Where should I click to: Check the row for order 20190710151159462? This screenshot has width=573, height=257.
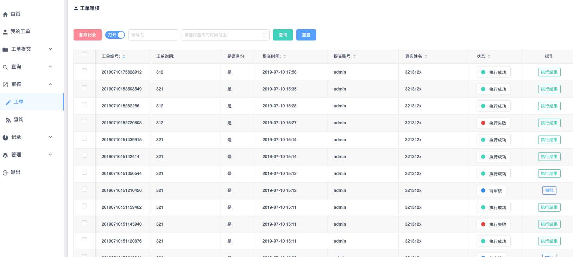click(84, 206)
